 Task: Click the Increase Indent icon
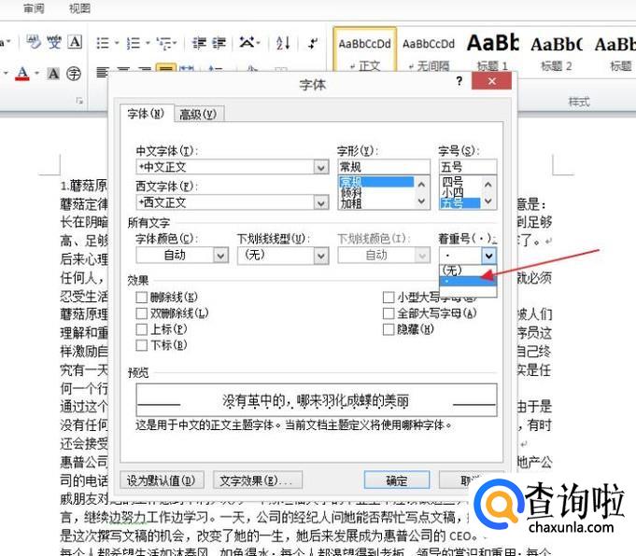coord(219,43)
